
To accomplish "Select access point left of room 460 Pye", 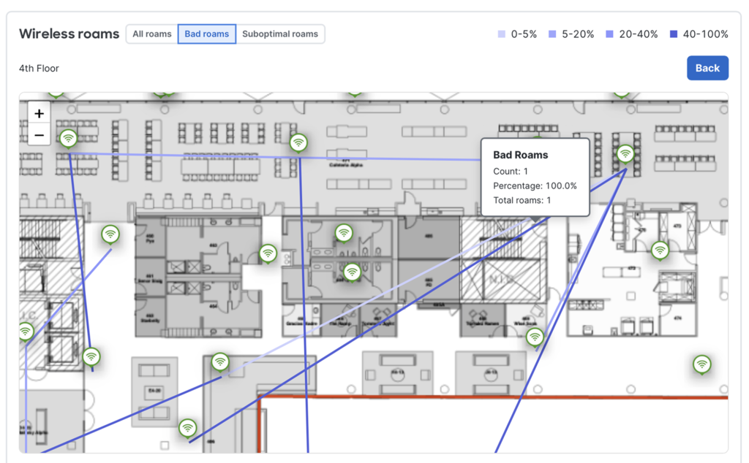I will click(x=110, y=234).
